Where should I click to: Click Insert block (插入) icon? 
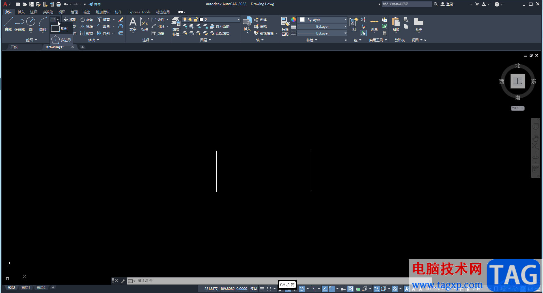coord(247,24)
